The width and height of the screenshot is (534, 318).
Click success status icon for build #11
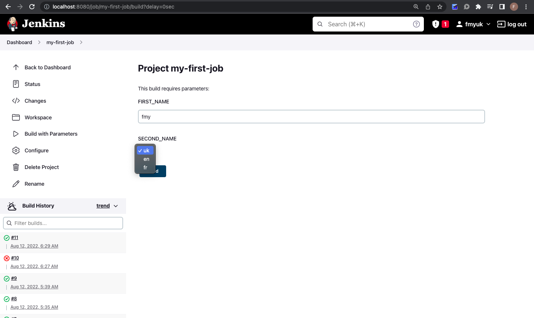pyautogui.click(x=7, y=238)
